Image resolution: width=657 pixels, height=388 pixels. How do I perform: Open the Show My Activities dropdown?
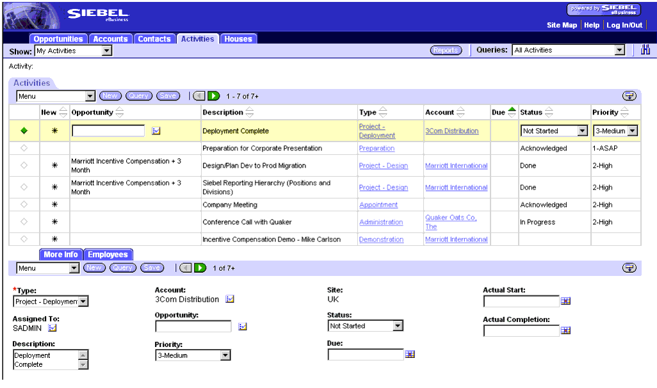108,51
